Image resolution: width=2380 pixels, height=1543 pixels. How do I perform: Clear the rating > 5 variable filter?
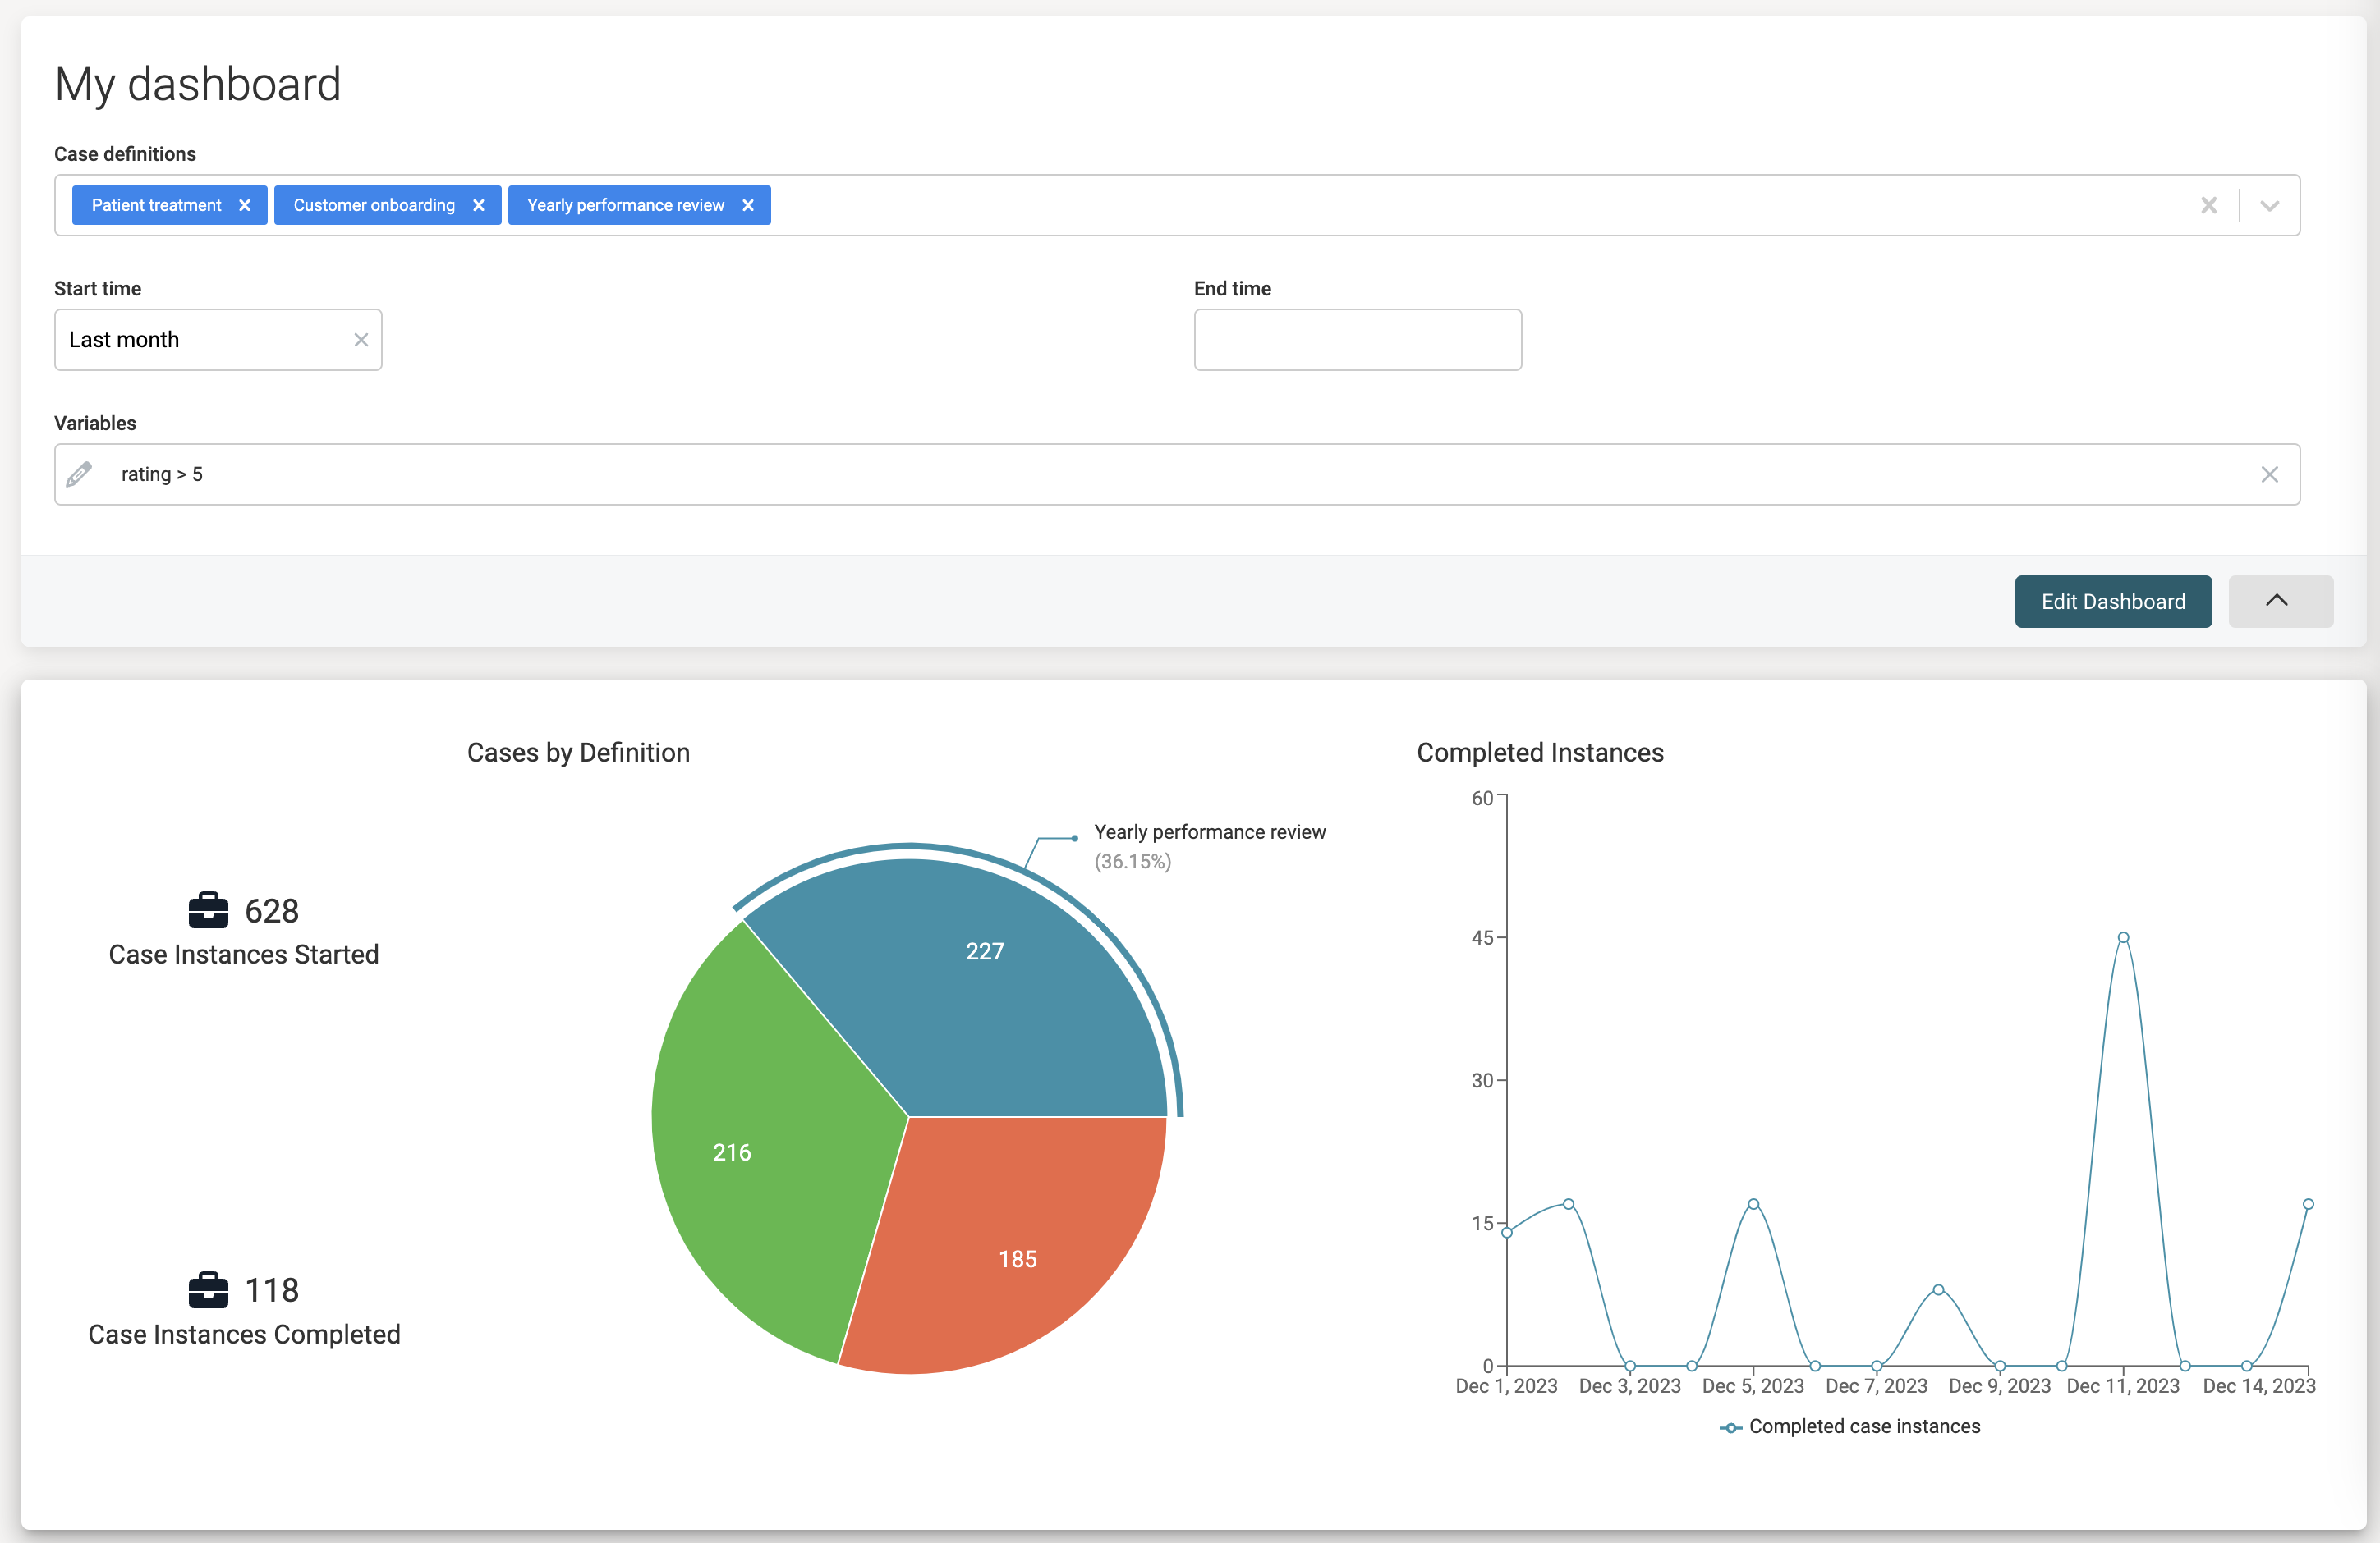[x=2269, y=474]
